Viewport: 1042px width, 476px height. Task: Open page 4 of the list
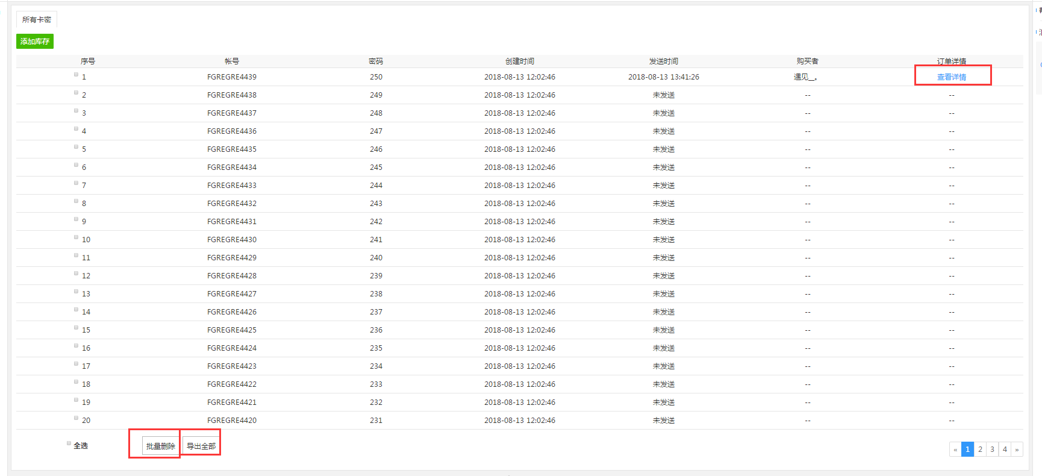1005,449
